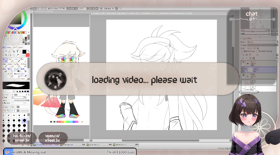The height and width of the screenshot is (155, 280).
Task: Open the zoom percentage dropdown arrow
Action: (67, 8)
